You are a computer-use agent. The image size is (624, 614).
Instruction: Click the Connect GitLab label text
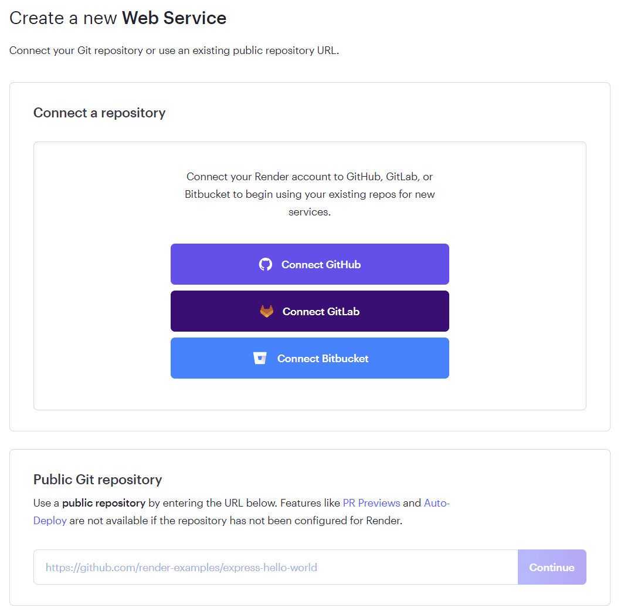(x=321, y=312)
